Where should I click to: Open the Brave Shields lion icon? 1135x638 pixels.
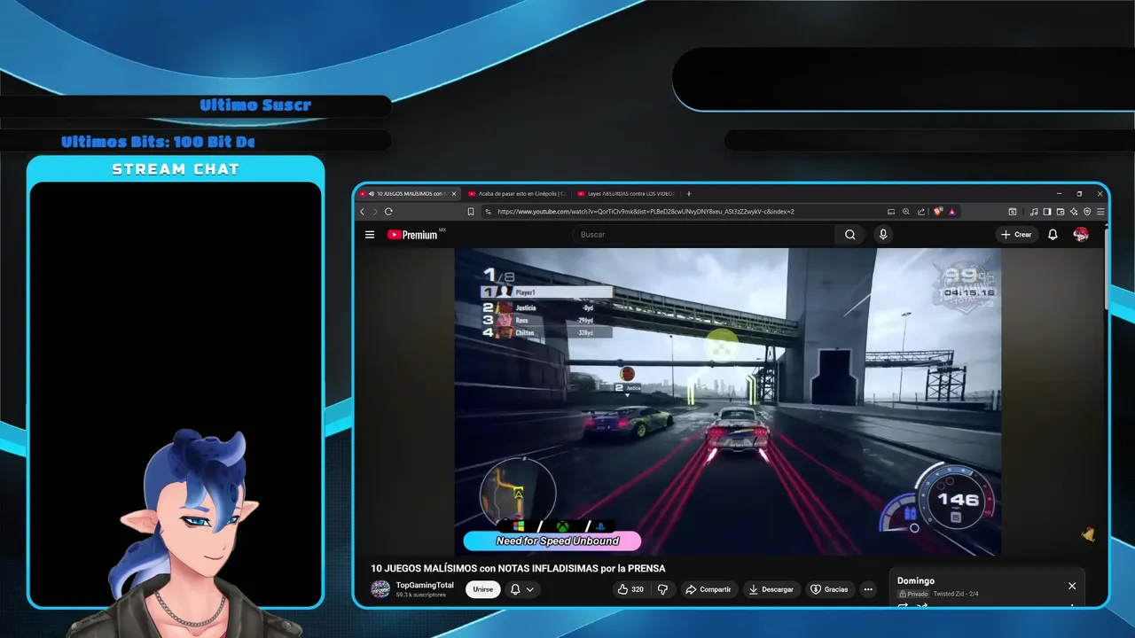point(938,211)
